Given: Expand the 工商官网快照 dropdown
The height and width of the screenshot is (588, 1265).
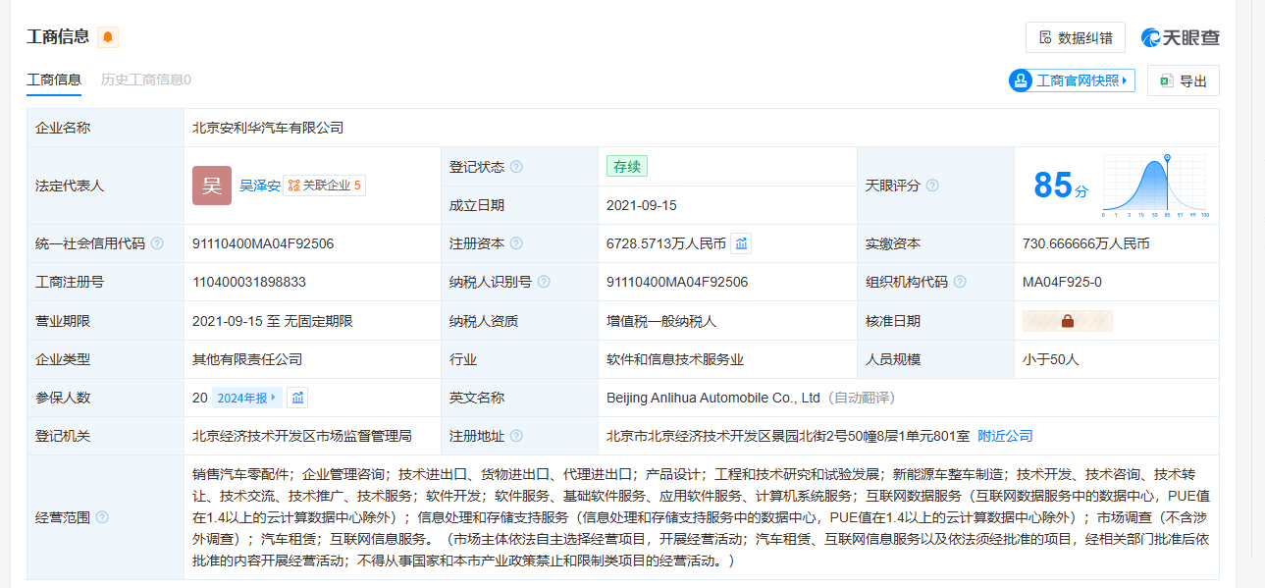Looking at the screenshot, I should point(1072,80).
